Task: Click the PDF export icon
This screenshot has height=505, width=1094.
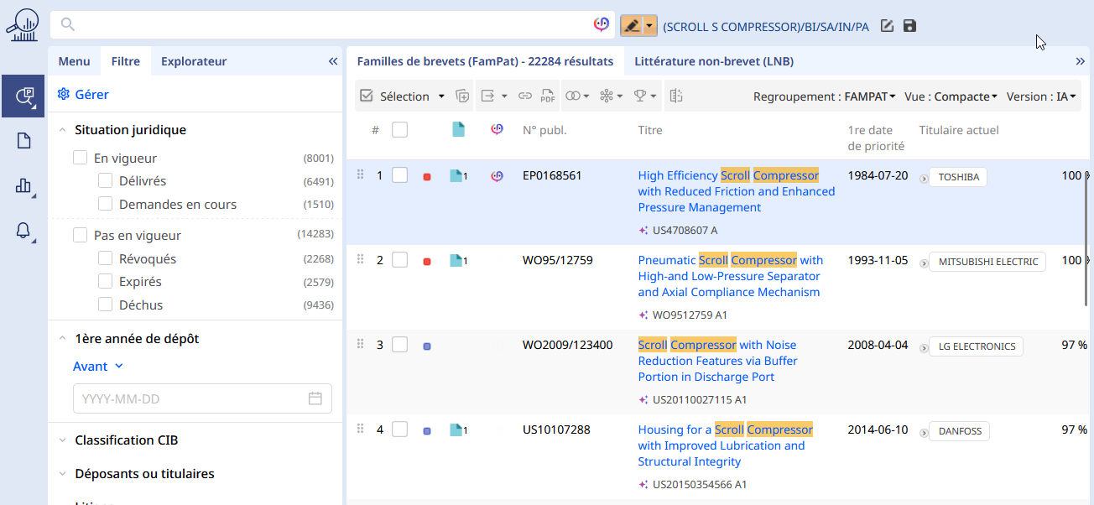Action: pyautogui.click(x=548, y=96)
